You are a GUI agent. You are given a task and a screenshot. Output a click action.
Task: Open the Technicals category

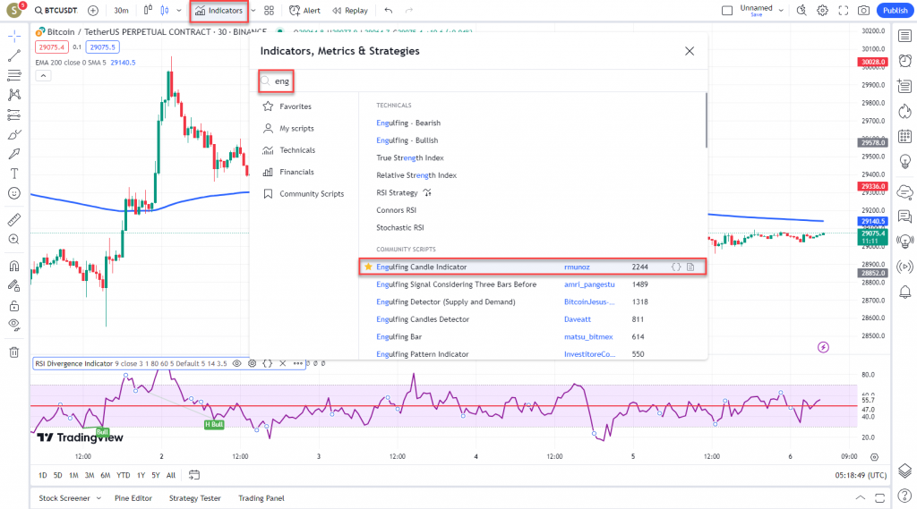coord(289,150)
